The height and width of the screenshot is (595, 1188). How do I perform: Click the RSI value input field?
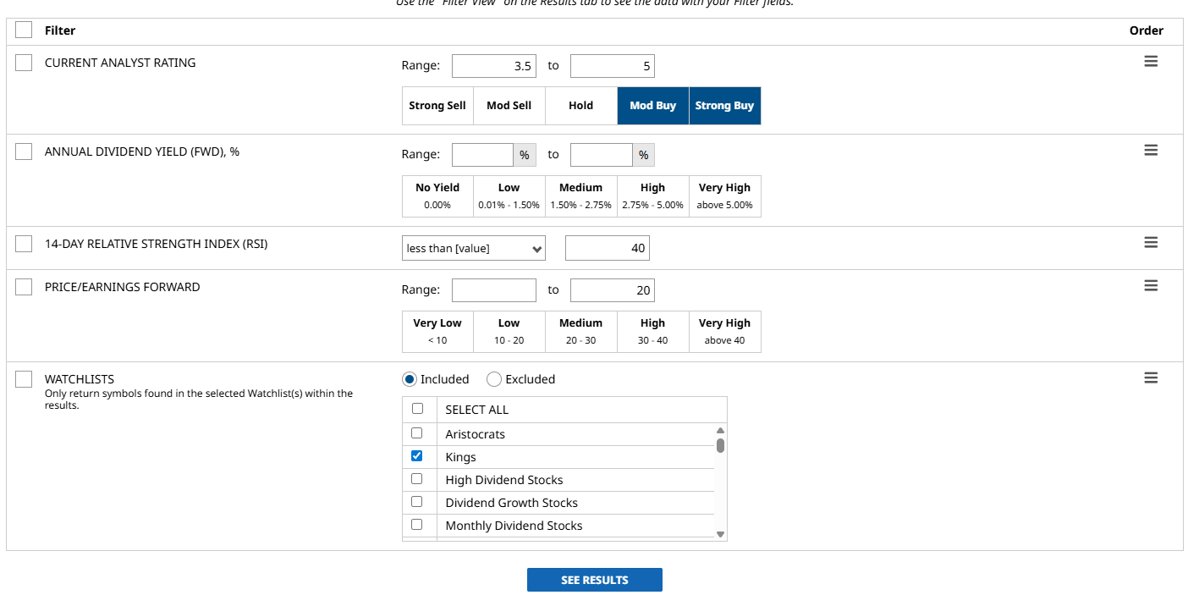[x=607, y=248]
